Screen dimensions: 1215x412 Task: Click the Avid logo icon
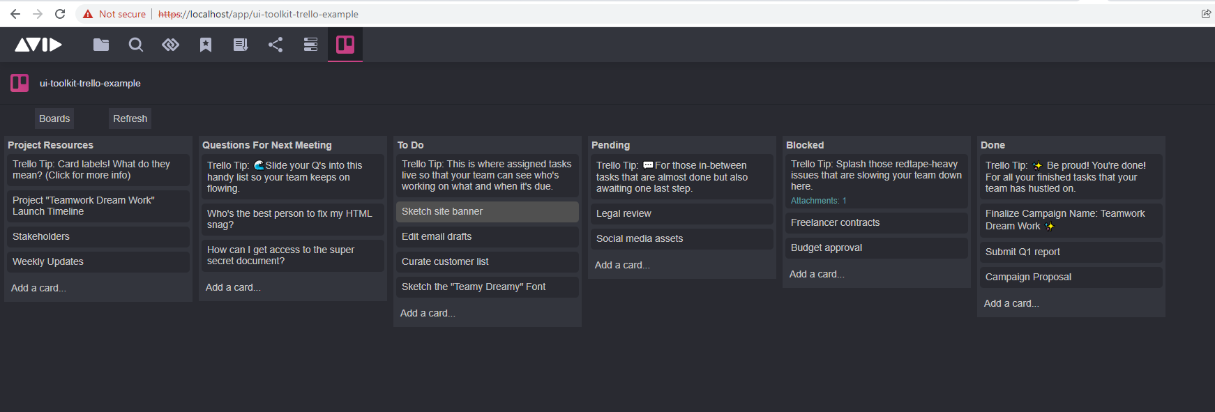[38, 45]
